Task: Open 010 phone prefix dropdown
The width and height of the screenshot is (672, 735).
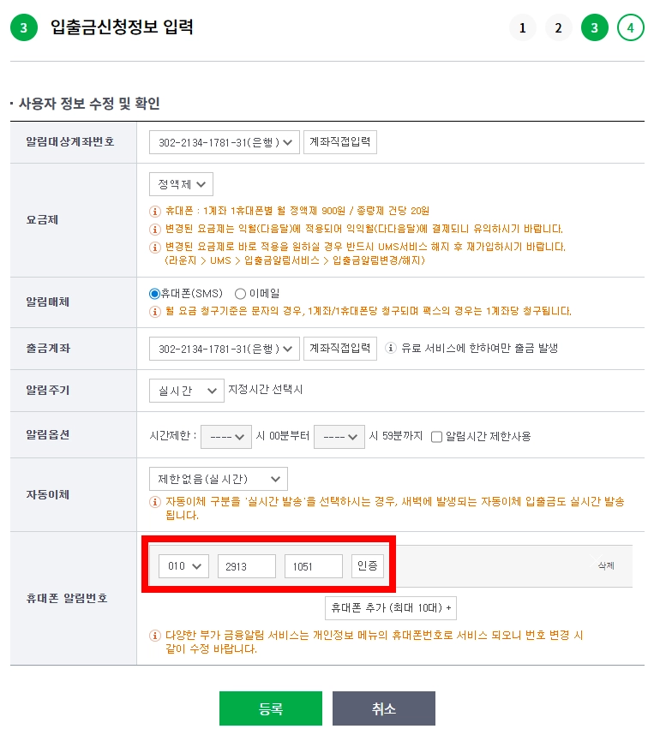Action: [183, 566]
